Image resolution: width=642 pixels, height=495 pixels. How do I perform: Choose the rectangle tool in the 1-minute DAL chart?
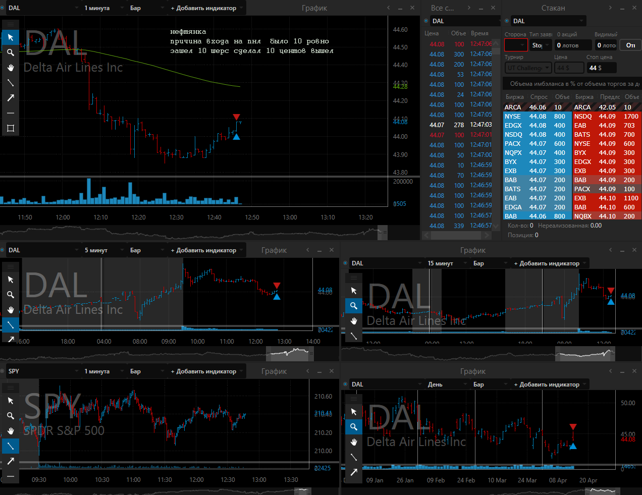(x=10, y=128)
